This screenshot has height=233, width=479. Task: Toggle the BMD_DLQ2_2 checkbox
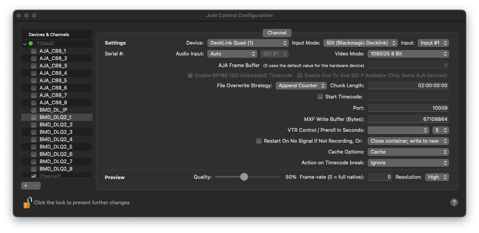(34, 125)
